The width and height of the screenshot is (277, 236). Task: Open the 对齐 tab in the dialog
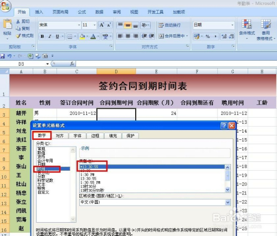pyautogui.click(x=60, y=136)
